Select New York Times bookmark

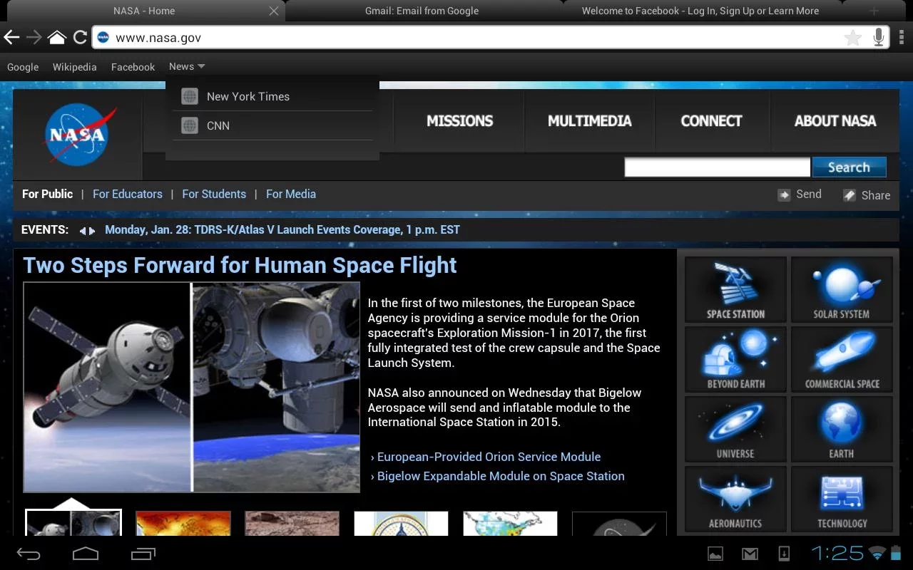[x=272, y=96]
